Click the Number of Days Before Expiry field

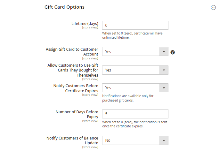click(135, 114)
